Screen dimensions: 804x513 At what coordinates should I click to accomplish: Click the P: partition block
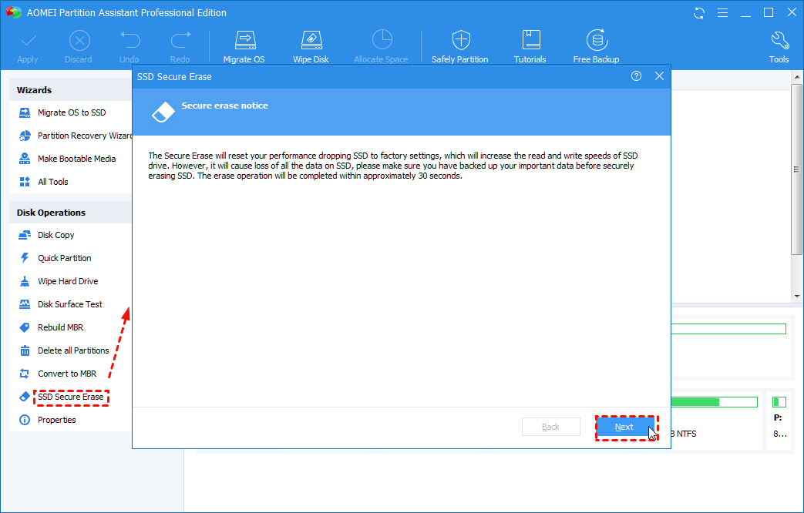tap(779, 422)
